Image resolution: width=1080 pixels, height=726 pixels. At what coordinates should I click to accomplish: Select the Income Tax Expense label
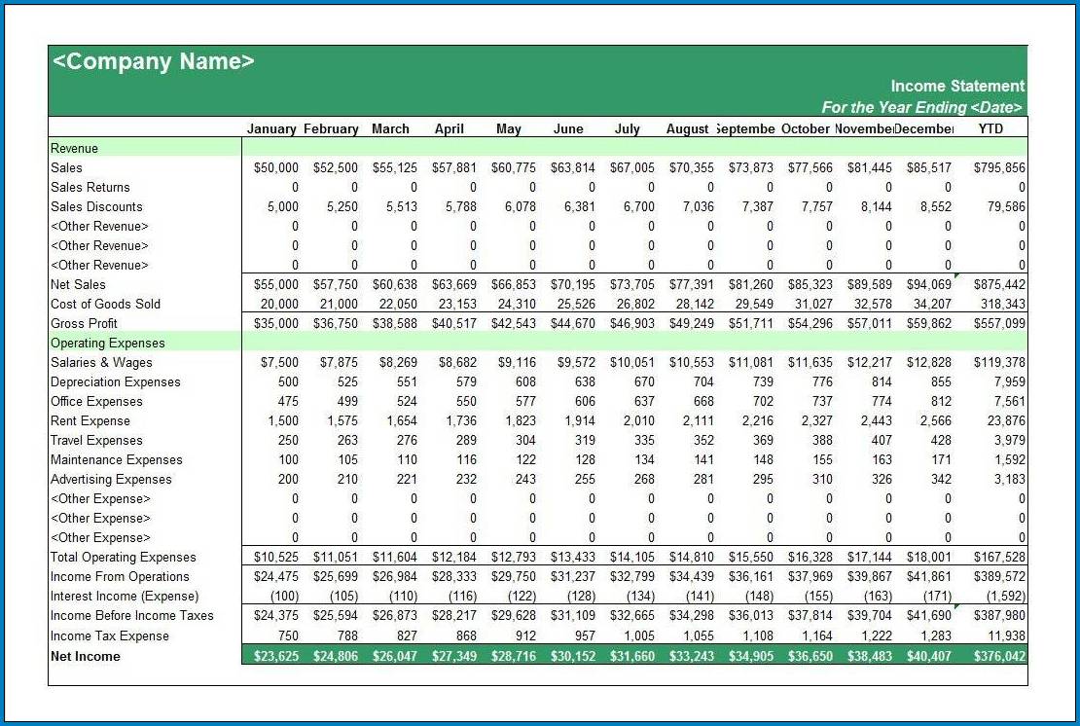110,635
